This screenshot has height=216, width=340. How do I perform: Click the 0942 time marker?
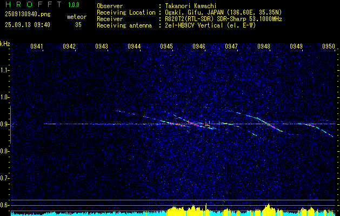click(x=69, y=46)
